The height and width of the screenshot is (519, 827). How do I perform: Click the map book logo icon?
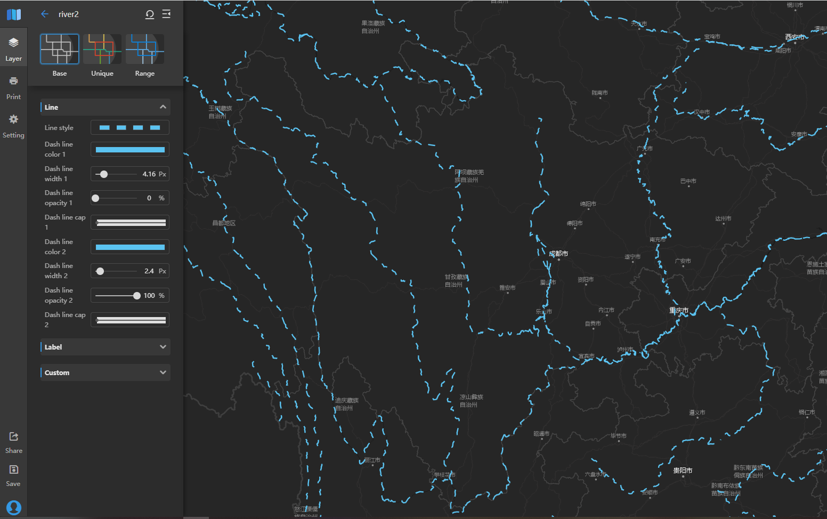[x=14, y=14]
